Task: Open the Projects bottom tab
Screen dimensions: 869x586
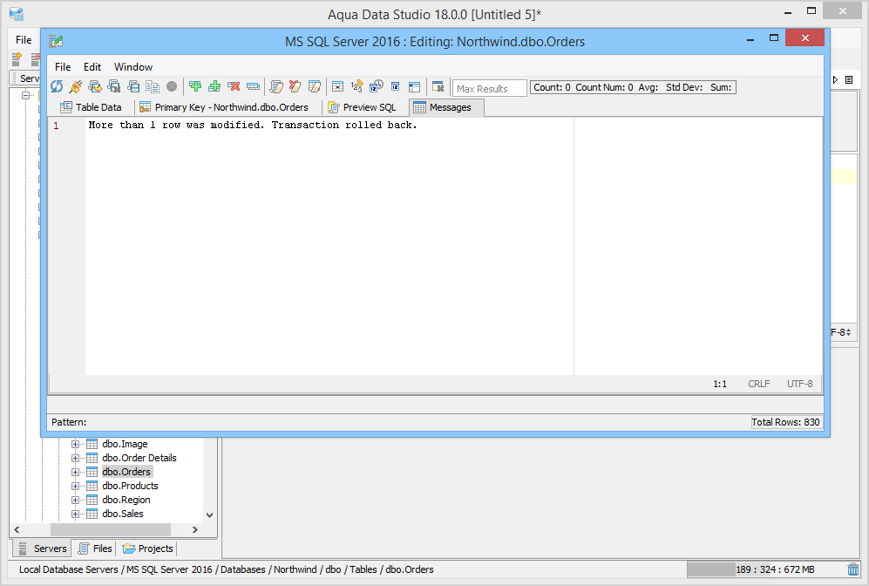Action: pyautogui.click(x=147, y=549)
